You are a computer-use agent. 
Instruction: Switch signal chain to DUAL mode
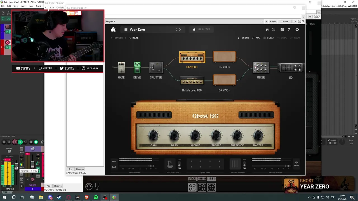pos(133,38)
